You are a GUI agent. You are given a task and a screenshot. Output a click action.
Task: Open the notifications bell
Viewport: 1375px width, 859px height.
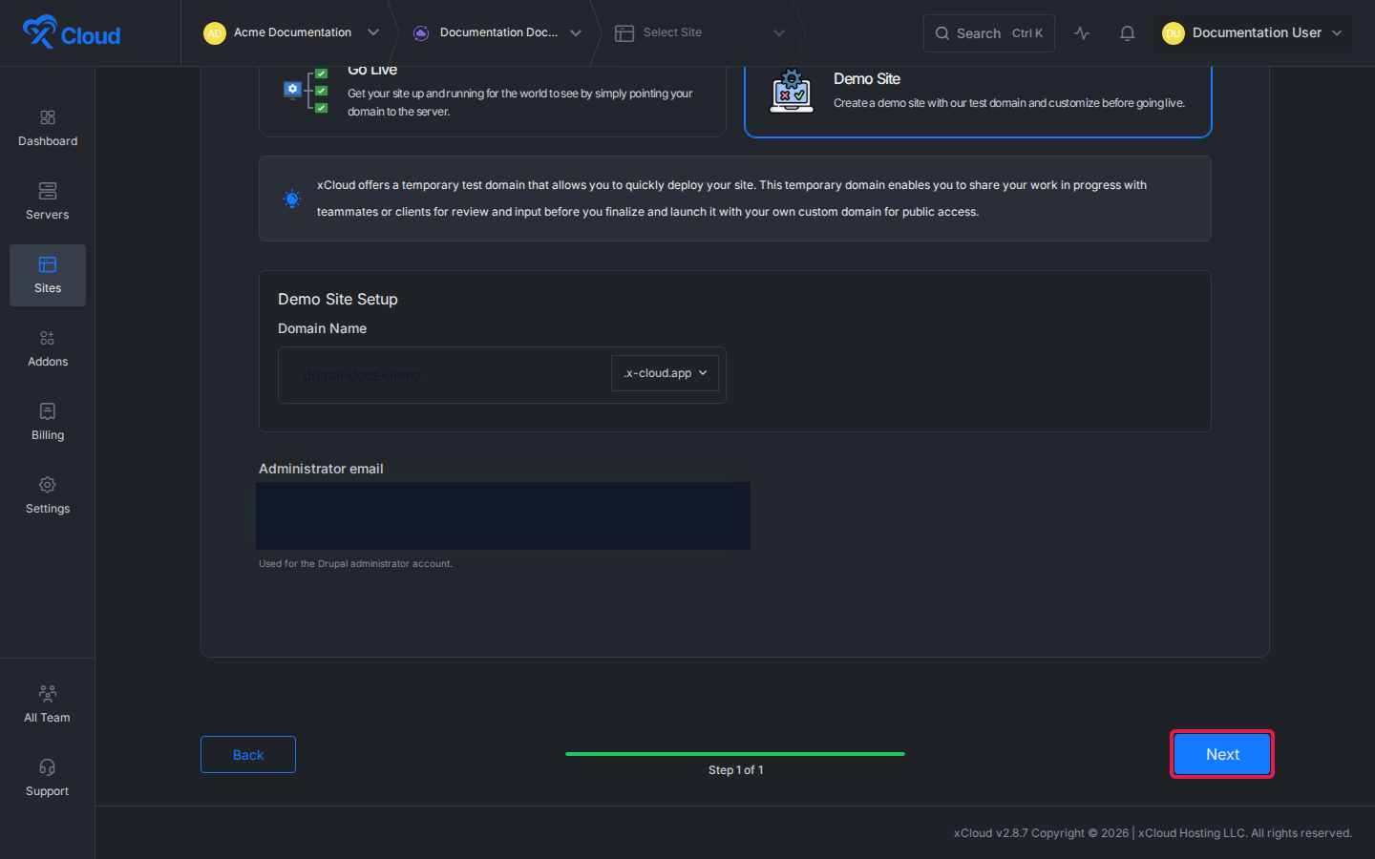pyautogui.click(x=1128, y=33)
